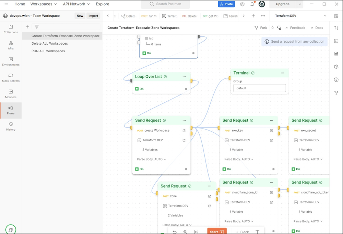The image size is (343, 234).
Task: Switch to the Delete flow tab
Action: tap(128, 16)
